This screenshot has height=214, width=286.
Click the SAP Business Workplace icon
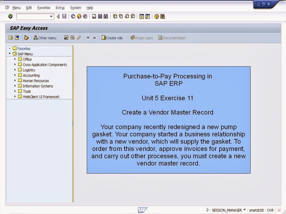(26, 38)
